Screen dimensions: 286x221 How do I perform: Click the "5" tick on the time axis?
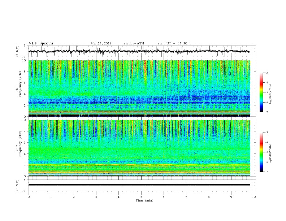click(x=141, y=197)
